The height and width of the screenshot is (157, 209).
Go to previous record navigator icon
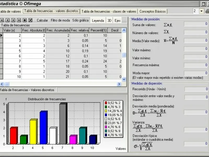coord(8,20)
